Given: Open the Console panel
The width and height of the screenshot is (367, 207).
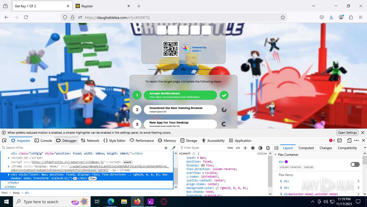Looking at the screenshot, I should (x=43, y=140).
